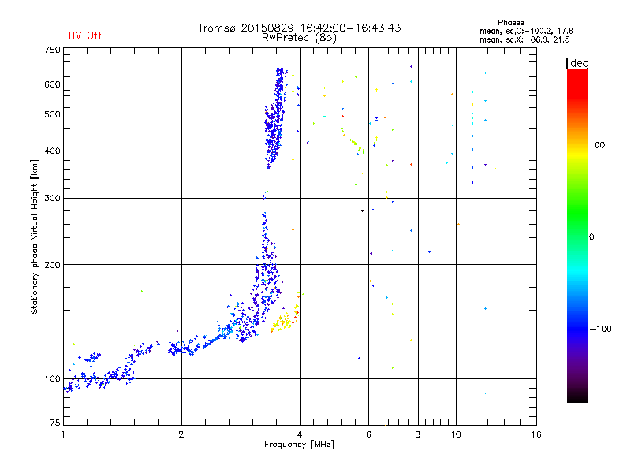Screen dimensions: 631x473
Task: Click the y-axis tick label '75'
Action: [55, 423]
